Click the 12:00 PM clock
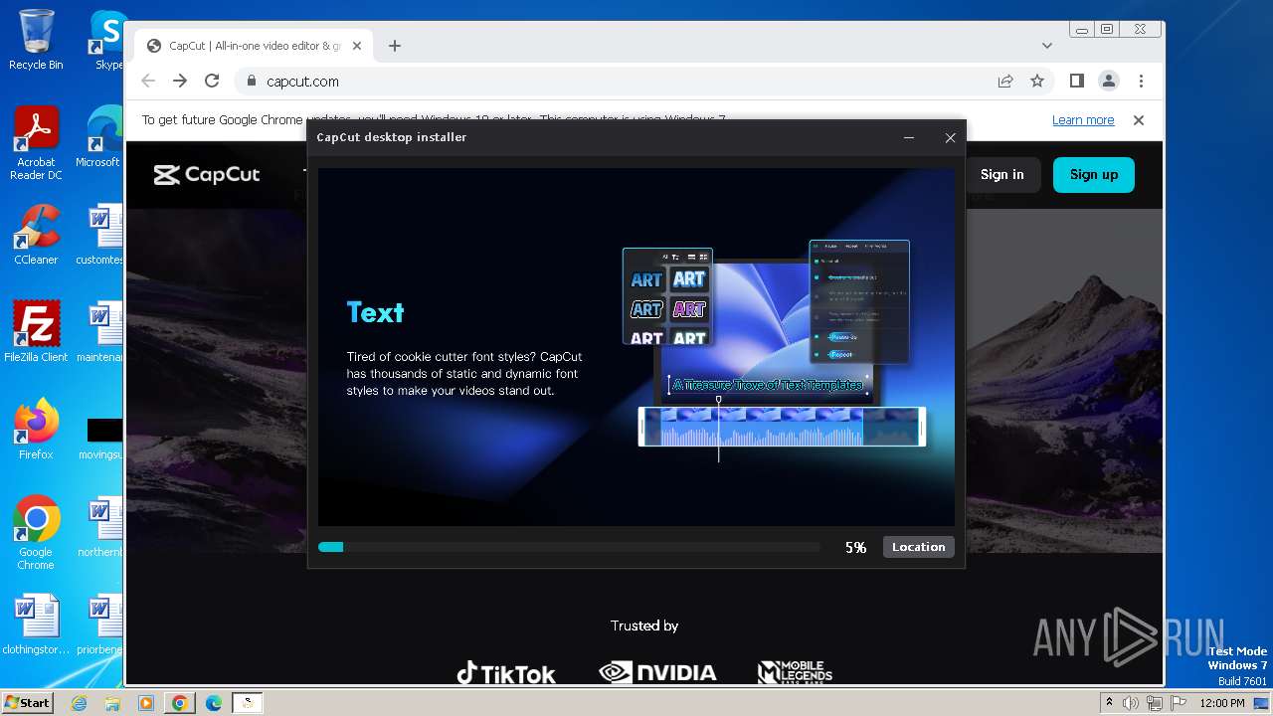Image resolution: width=1273 pixels, height=716 pixels. point(1222,703)
